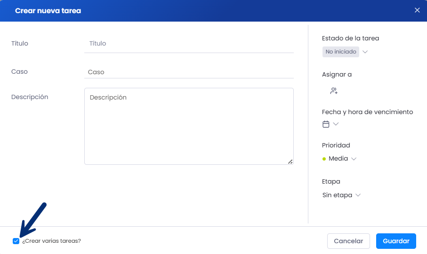The height and width of the screenshot is (254, 427).
Task: Open the calendar icon for due date
Action: point(326,124)
